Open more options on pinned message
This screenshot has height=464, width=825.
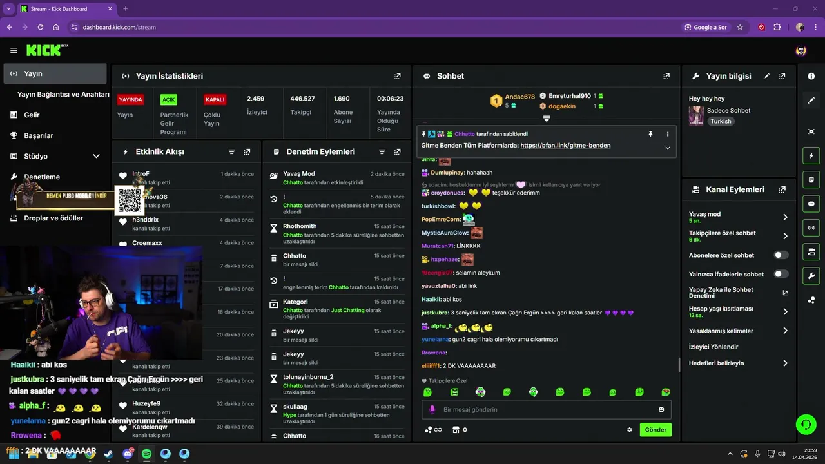(x=668, y=134)
